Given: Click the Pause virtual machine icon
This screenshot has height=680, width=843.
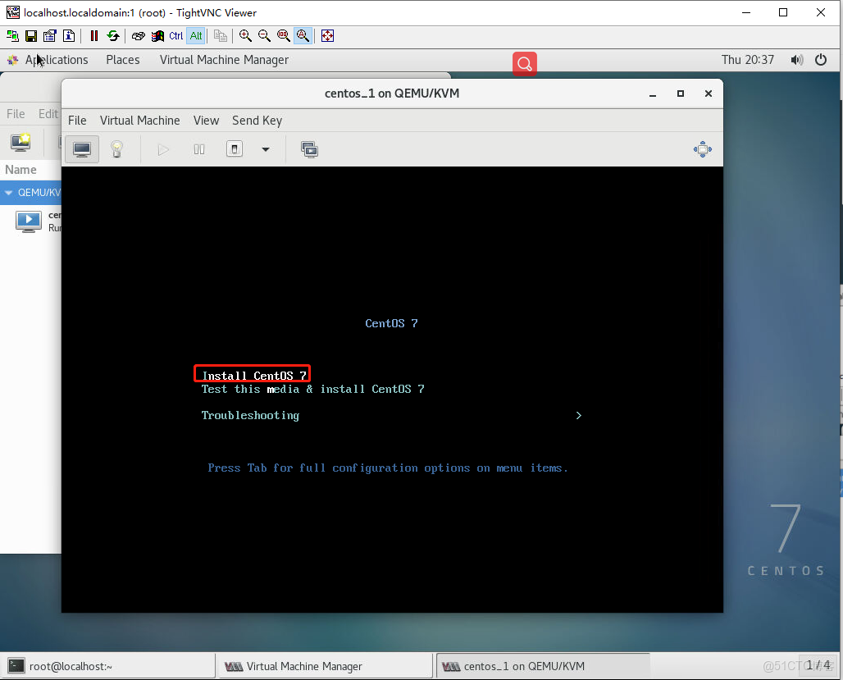Looking at the screenshot, I should tap(199, 149).
